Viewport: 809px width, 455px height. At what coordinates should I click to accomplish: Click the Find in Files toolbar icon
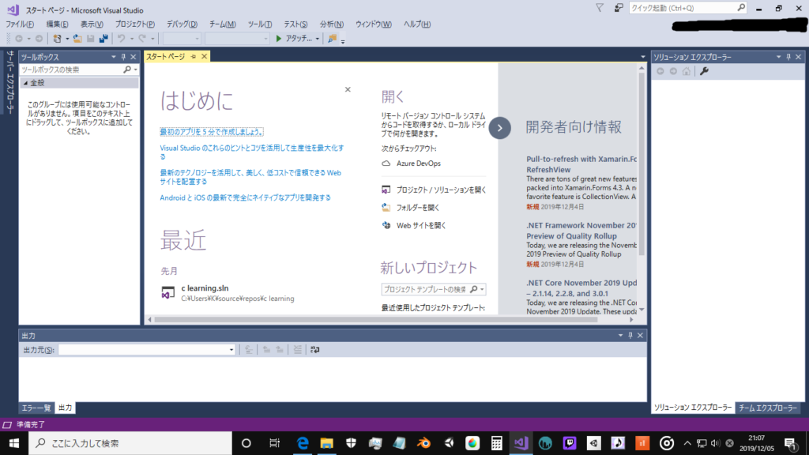(333, 39)
